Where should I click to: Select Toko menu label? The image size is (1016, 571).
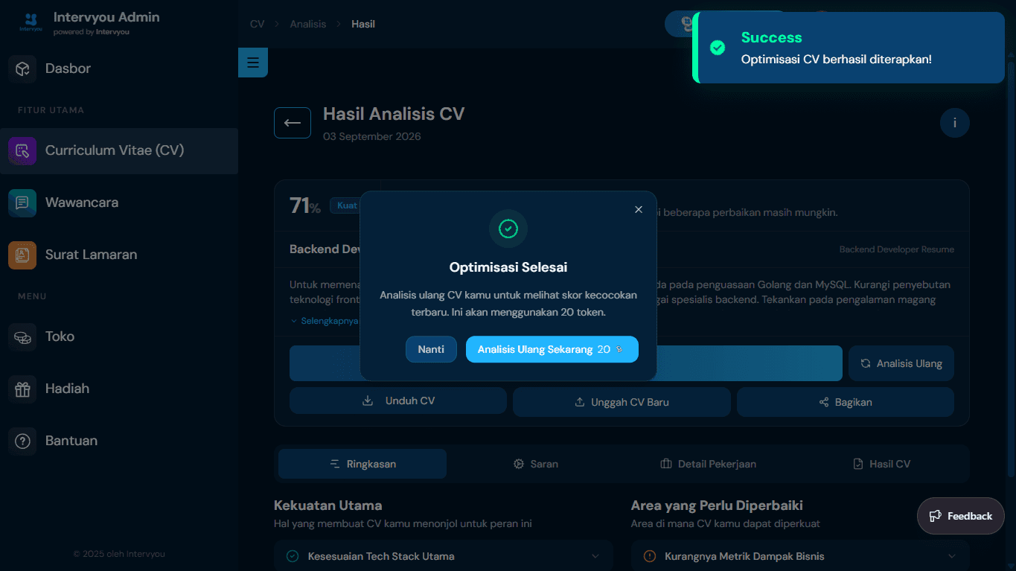coord(60,336)
